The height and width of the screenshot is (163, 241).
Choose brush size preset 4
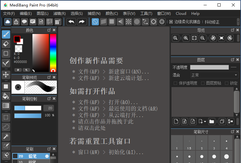226,143
